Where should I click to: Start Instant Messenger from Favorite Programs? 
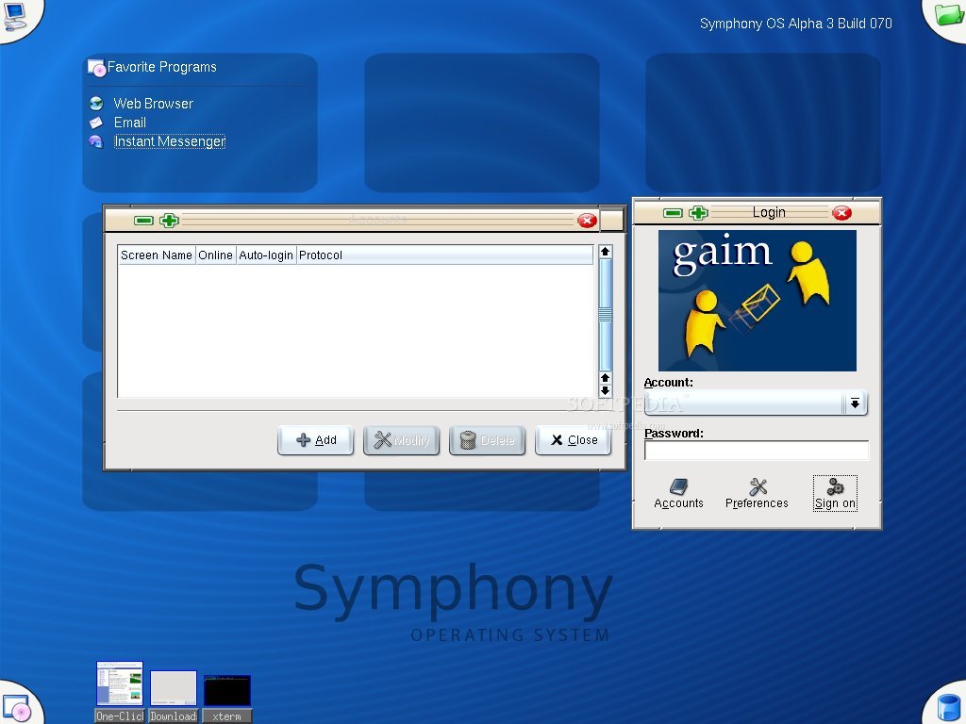click(169, 140)
